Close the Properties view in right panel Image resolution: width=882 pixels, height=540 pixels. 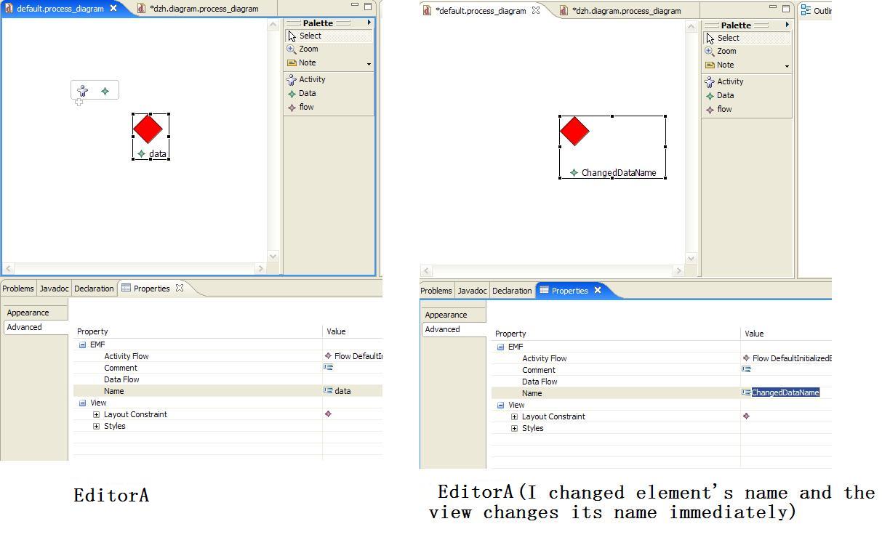pos(598,291)
